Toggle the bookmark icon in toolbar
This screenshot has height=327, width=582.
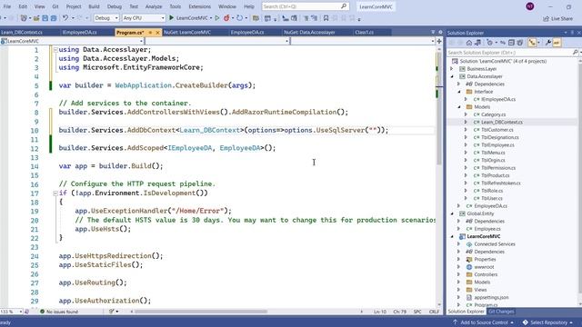[326, 18]
